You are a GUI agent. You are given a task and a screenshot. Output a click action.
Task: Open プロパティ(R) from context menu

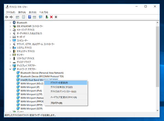point(66,103)
